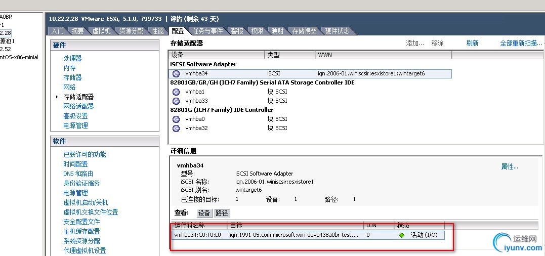The width and height of the screenshot is (545, 256).
Task: Open the 性能 tab
Action: (157, 31)
